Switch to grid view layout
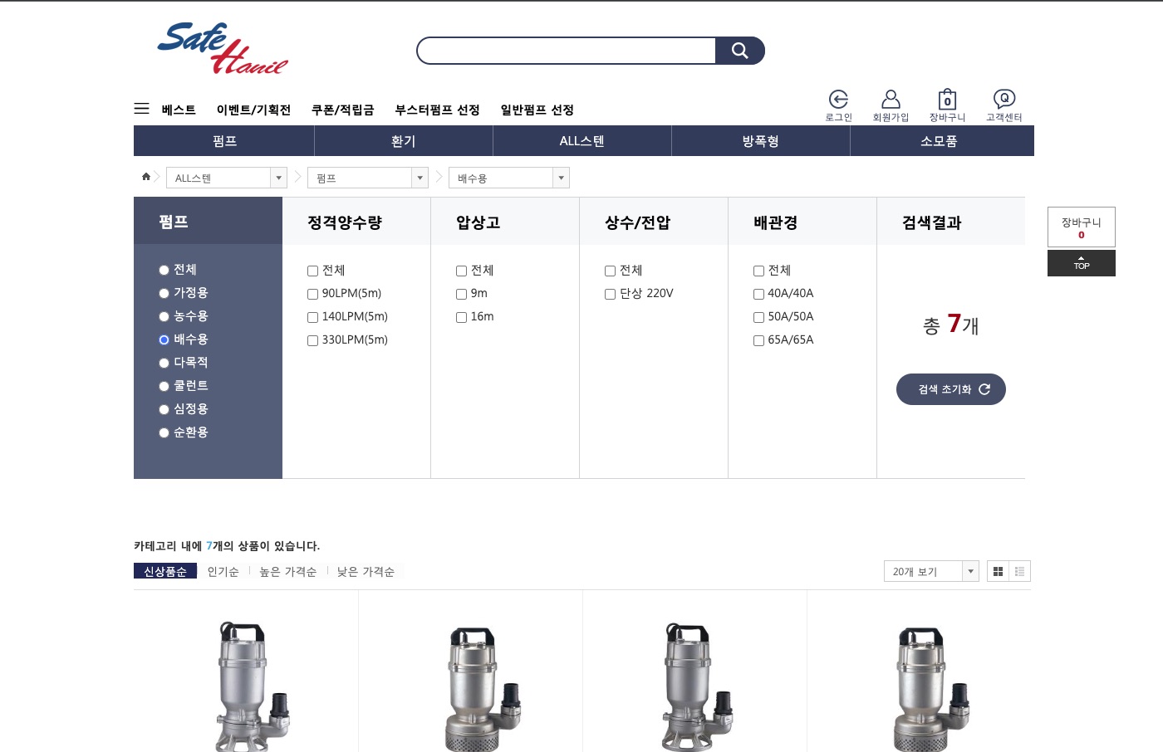 click(998, 571)
